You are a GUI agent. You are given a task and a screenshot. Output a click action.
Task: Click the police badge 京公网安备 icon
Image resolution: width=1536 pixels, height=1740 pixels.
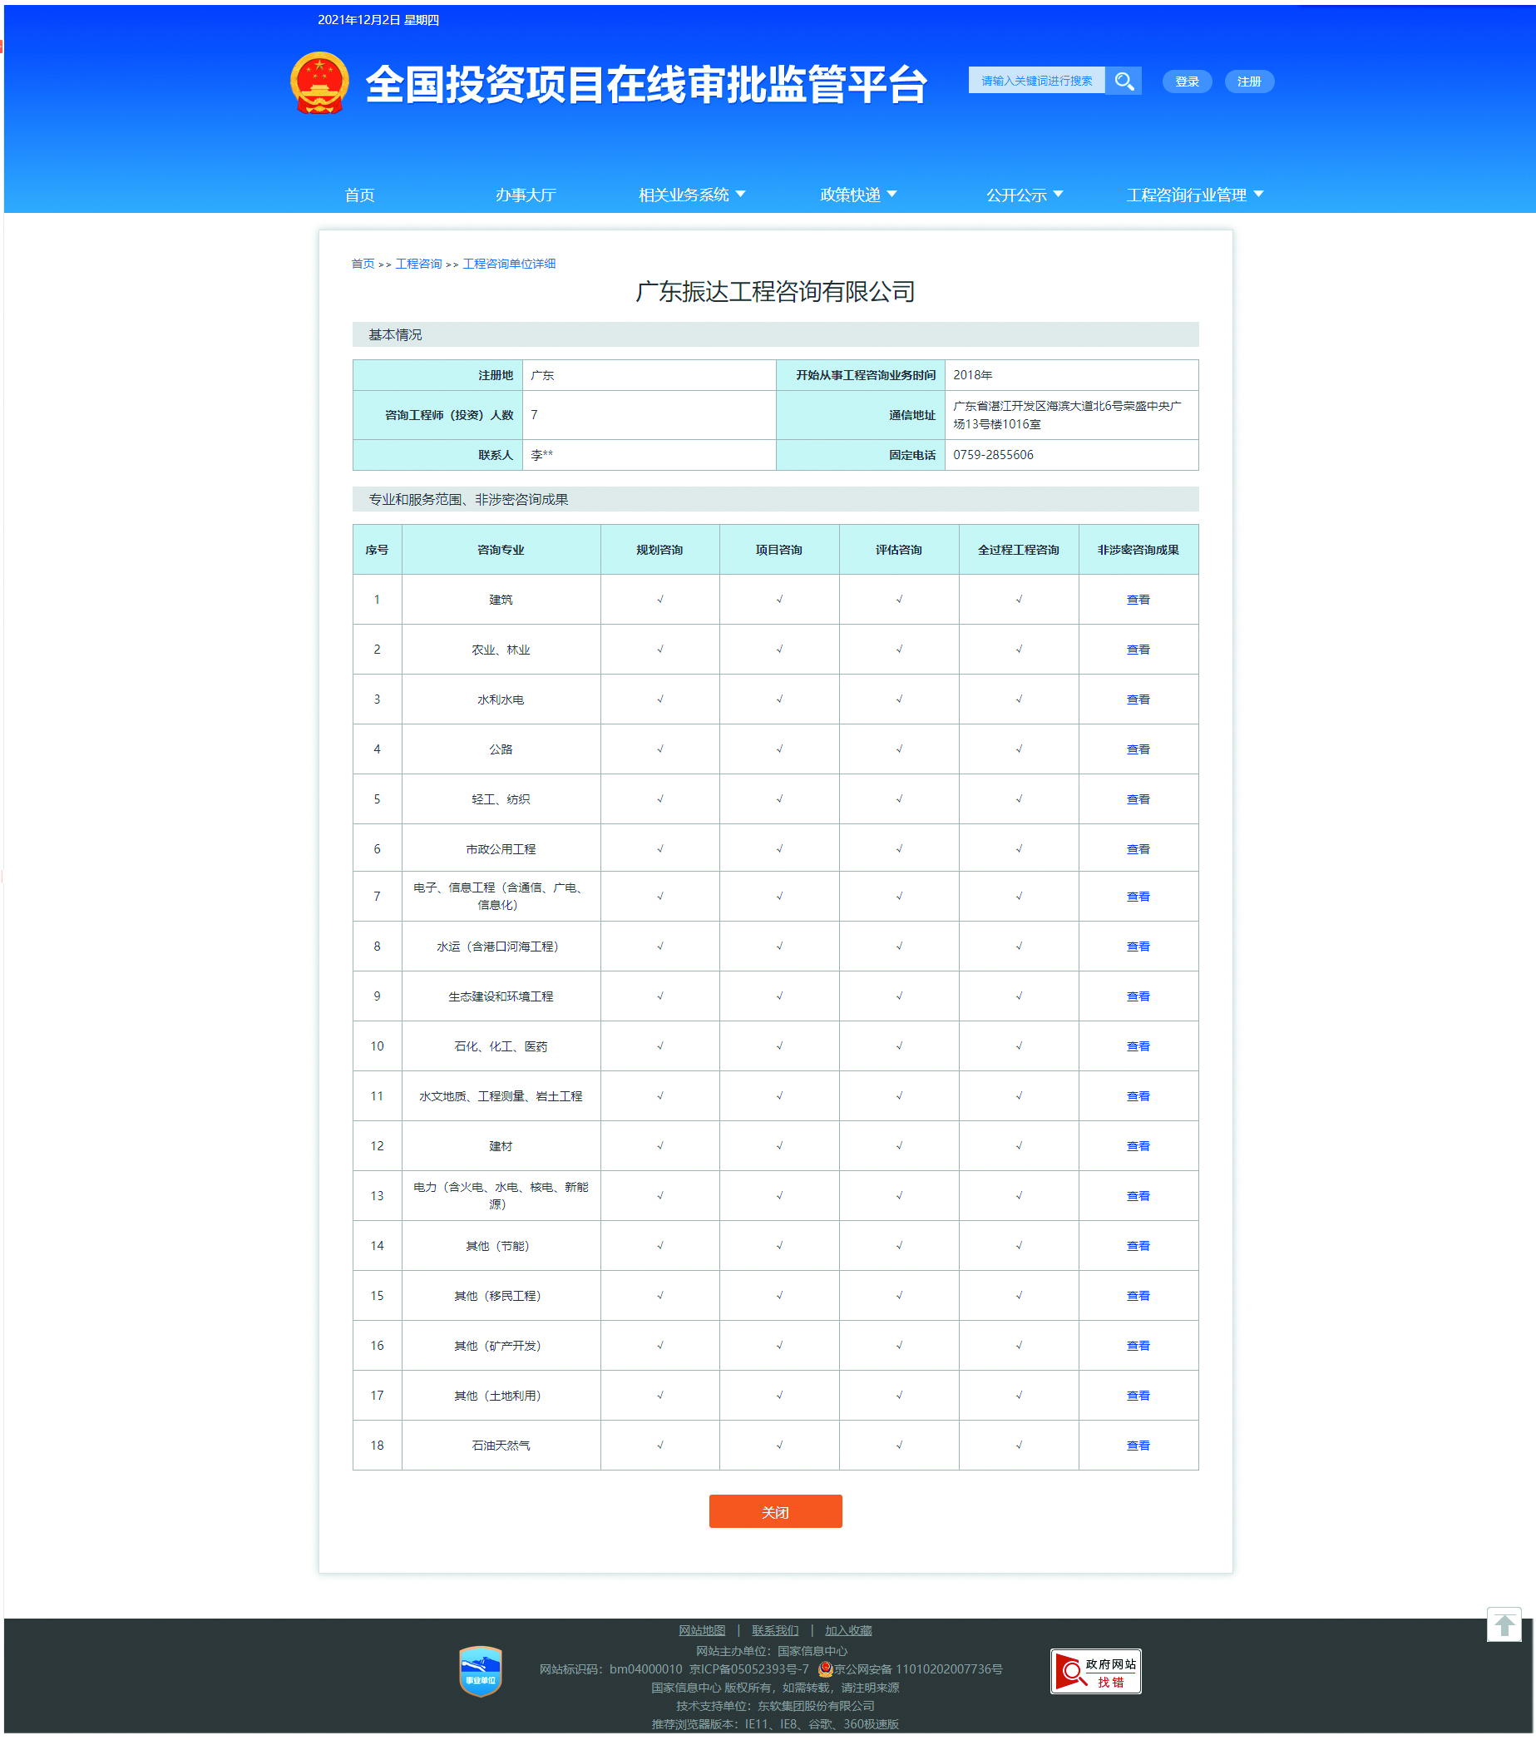point(825,1668)
